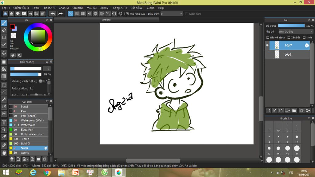Open settings gear for Sumi brush

(46, 148)
